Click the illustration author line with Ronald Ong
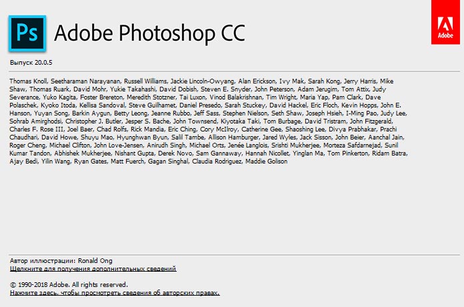This screenshot has height=307, width=464. 61,261
